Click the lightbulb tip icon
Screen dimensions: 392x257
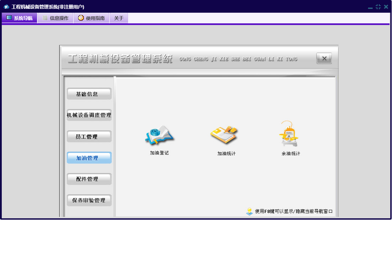249,212
